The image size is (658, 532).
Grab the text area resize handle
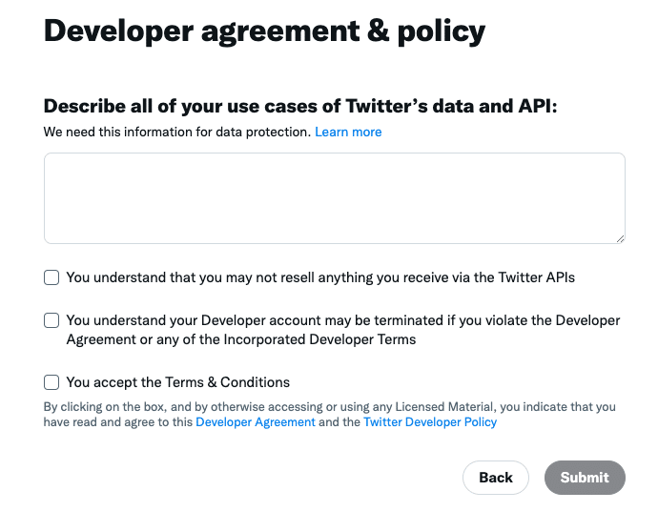(620, 238)
